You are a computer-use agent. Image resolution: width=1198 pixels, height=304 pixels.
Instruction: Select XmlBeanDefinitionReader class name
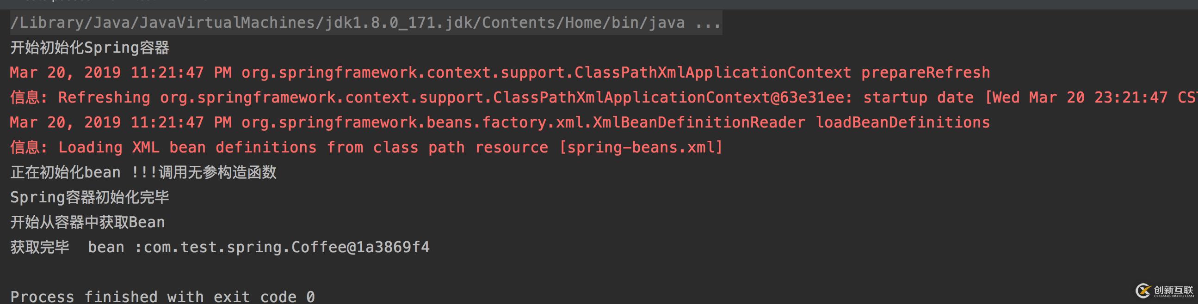pyautogui.click(x=699, y=123)
